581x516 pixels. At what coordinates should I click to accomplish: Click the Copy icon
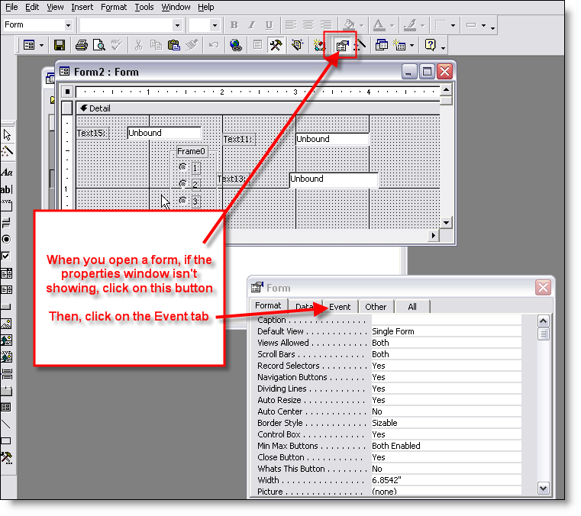(x=156, y=45)
